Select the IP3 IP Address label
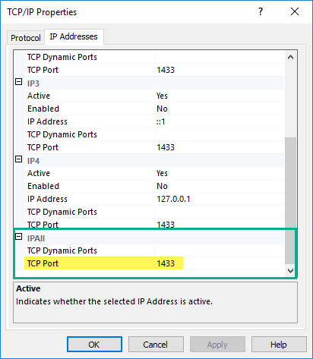The width and height of the screenshot is (313, 359). [x=47, y=121]
